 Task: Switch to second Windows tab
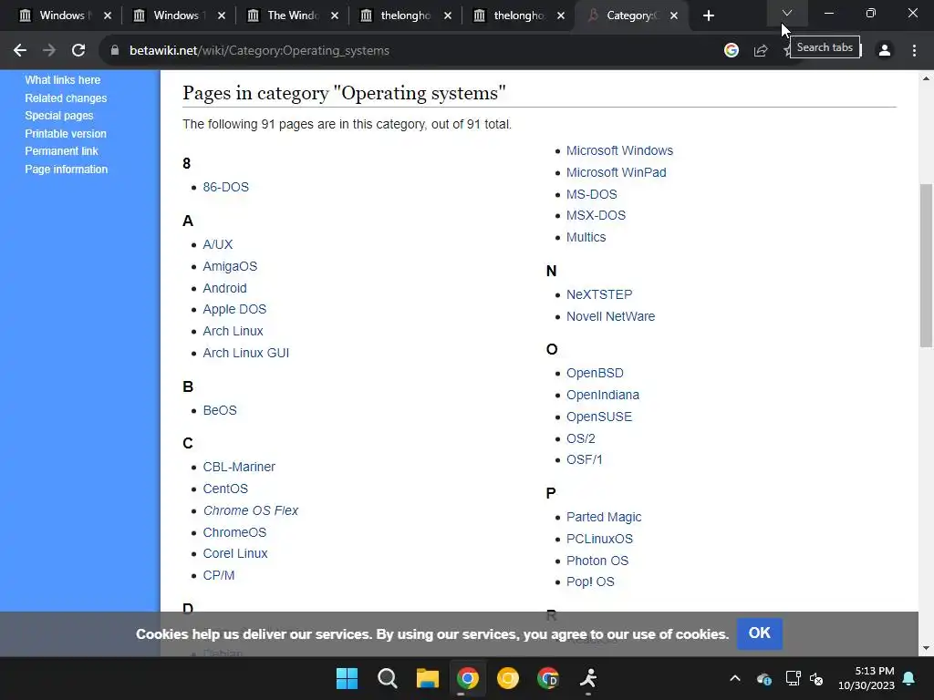click(176, 15)
